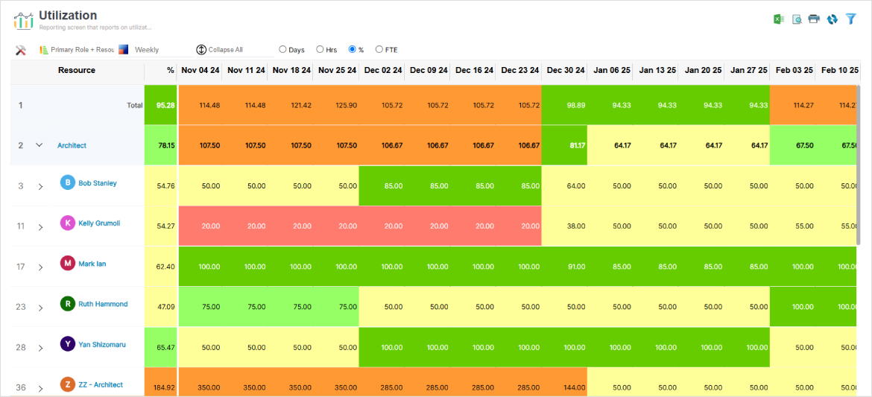872x397 pixels.
Task: Select the Hrs radio button
Action: click(320, 49)
